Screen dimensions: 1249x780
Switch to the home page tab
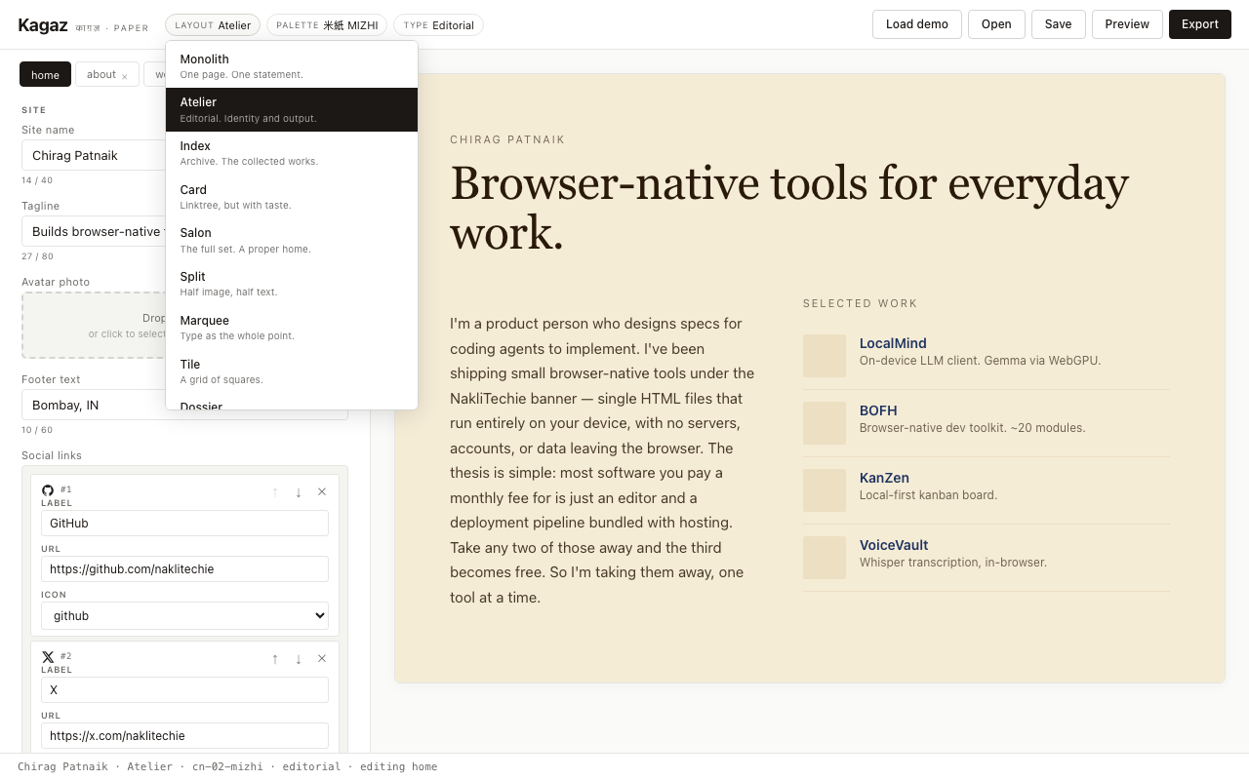[45, 74]
